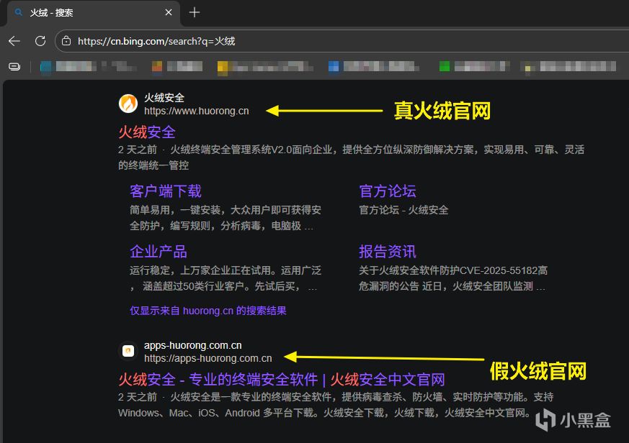
Task: Click the browser back arrow
Action: click(x=14, y=41)
